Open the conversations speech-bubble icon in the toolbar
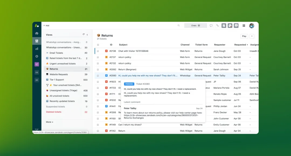The image size is (291, 156). (211, 25)
